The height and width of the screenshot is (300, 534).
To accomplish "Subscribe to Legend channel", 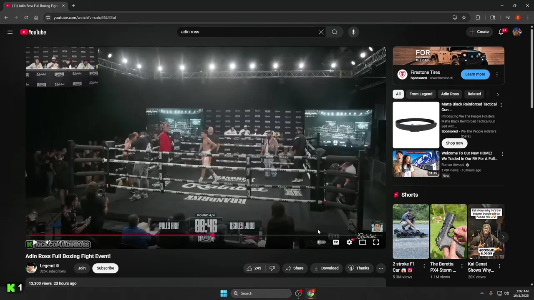I will [x=105, y=268].
